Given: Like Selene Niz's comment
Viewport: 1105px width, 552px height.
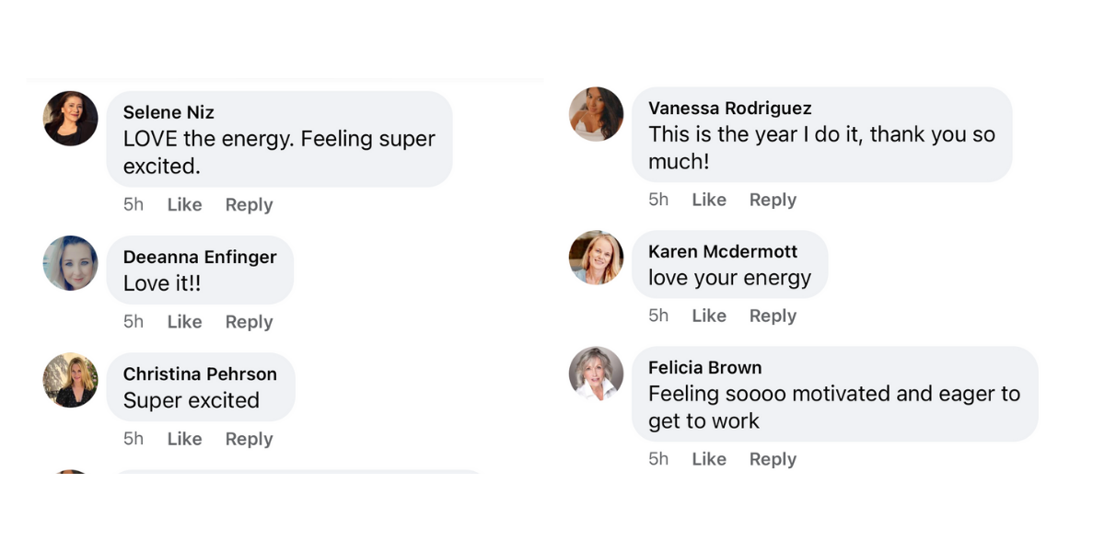Looking at the screenshot, I should tap(184, 205).
